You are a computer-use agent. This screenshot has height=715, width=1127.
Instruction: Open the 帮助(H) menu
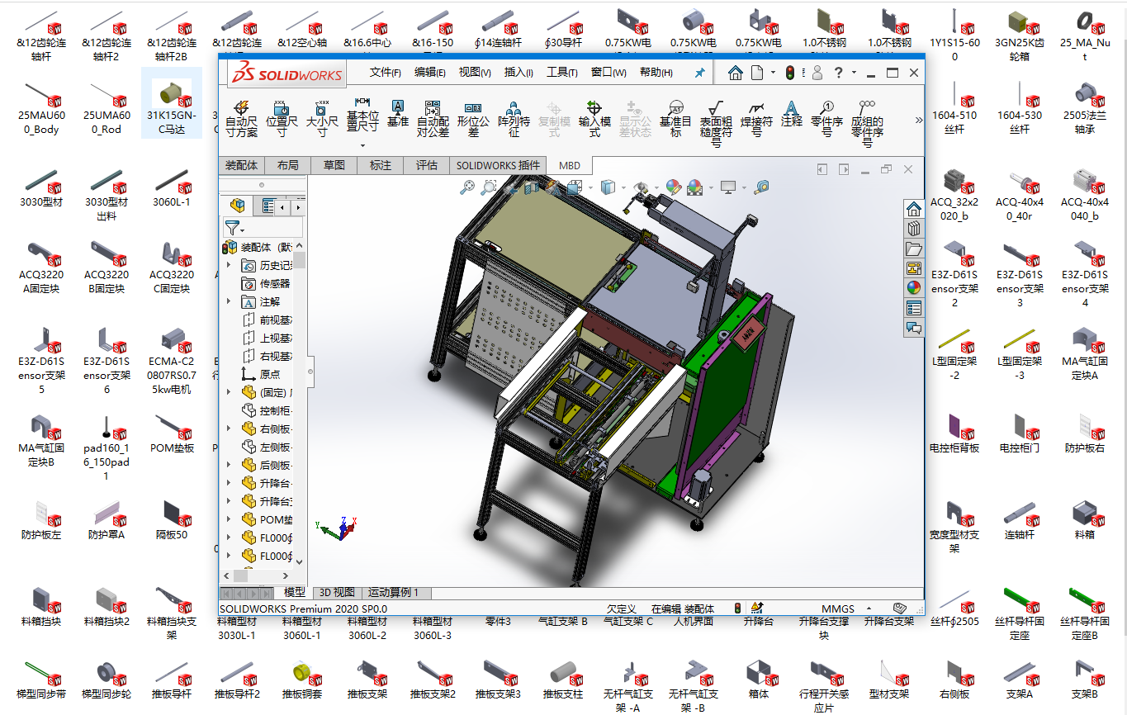coord(656,73)
